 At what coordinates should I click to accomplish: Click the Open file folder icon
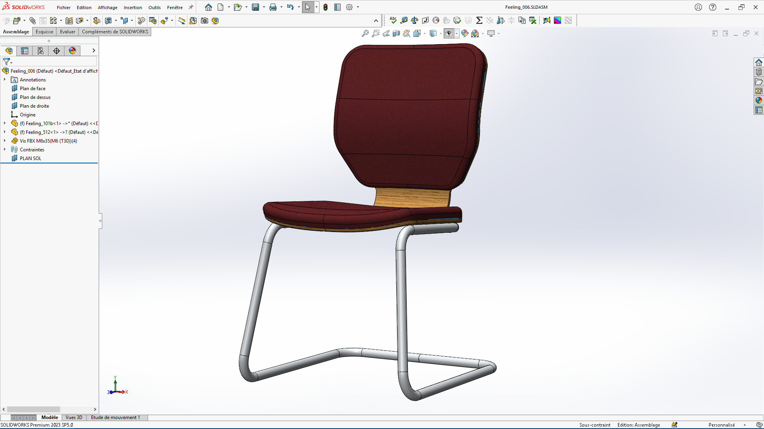(238, 7)
